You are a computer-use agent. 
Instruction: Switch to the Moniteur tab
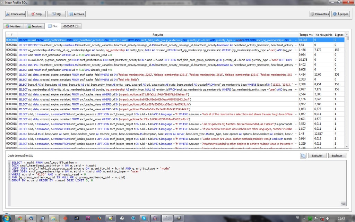13,26
